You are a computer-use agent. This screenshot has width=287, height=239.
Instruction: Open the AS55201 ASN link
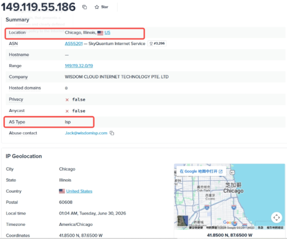74,44
